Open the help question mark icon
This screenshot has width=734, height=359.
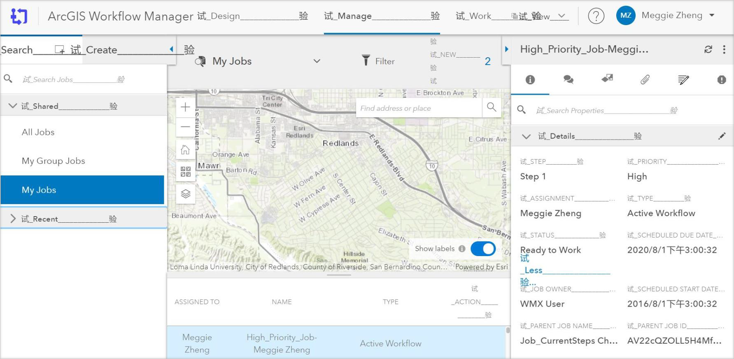pos(596,16)
